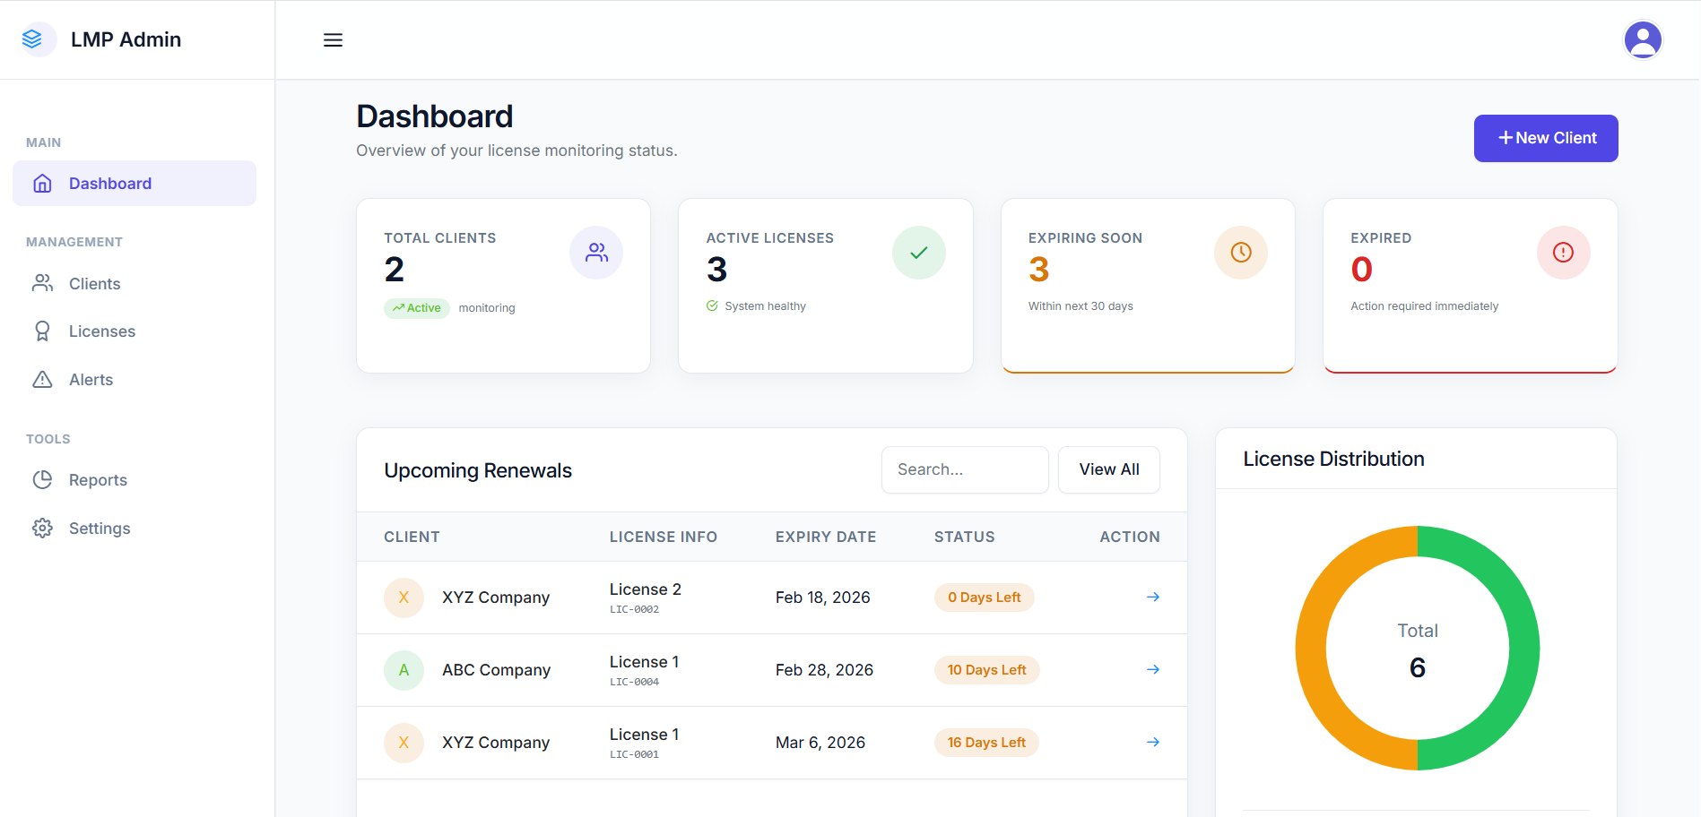1701x817 pixels.
Task: Open ABC Company License 1 via row arrow
Action: point(1152,669)
